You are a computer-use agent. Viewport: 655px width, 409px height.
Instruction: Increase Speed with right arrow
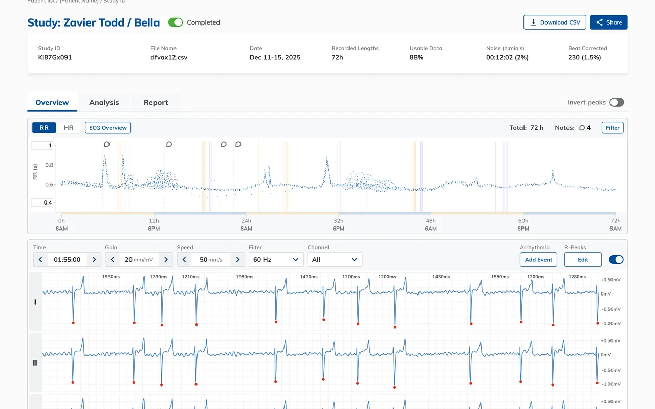pos(237,260)
